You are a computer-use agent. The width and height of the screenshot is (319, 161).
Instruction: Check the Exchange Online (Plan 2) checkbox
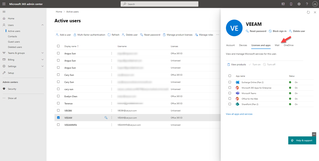pos(230,82)
